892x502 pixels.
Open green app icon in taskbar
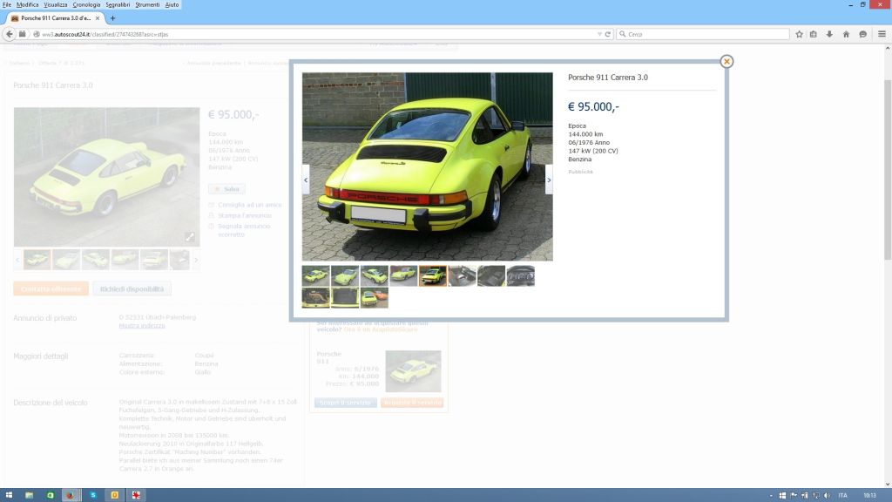(x=50, y=495)
